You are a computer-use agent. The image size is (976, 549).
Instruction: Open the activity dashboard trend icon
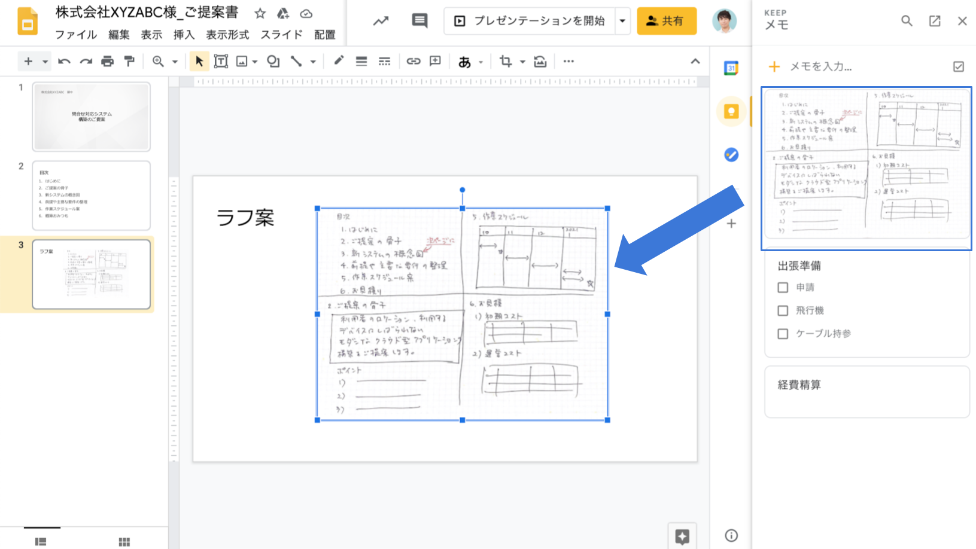(x=381, y=21)
